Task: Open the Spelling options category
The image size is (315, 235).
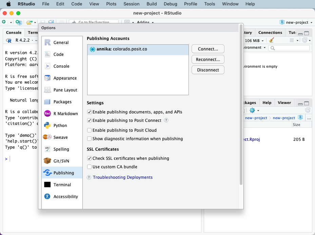Action: tap(62, 149)
